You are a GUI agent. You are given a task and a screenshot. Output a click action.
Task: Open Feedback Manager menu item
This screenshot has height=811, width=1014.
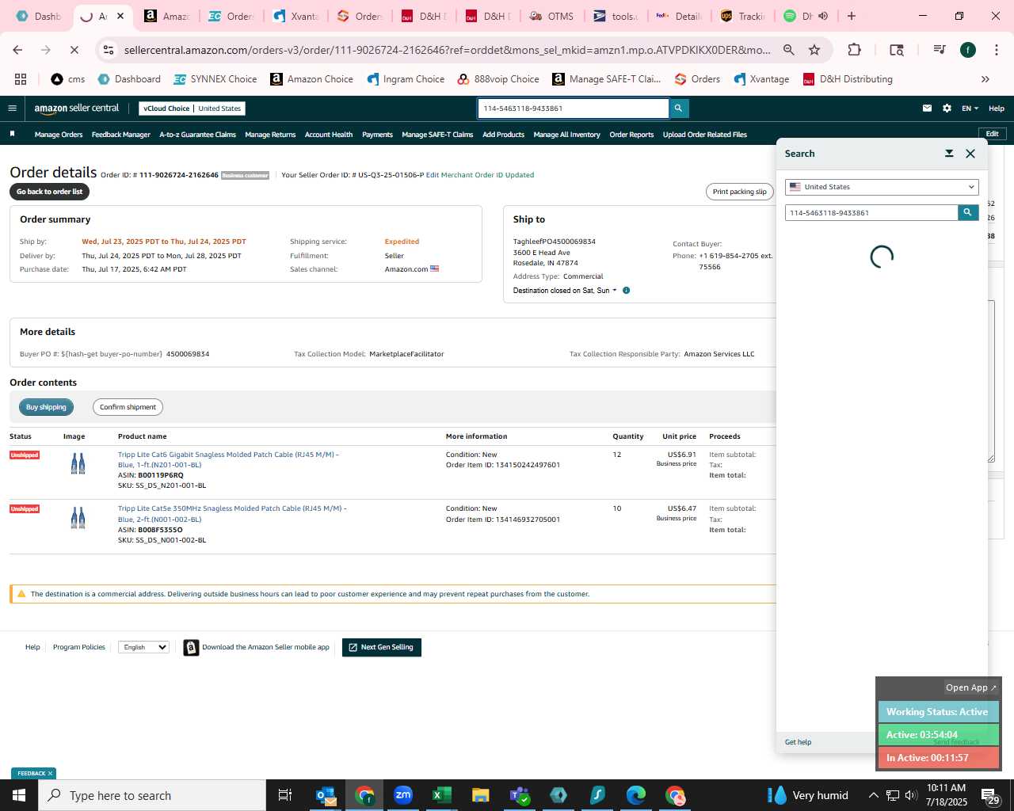121,135
